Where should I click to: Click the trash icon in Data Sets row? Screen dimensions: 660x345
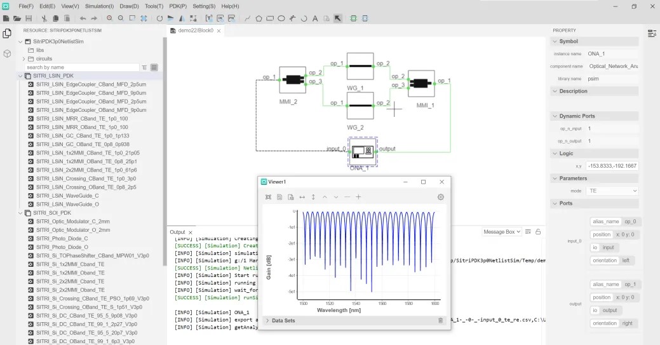tap(440, 321)
